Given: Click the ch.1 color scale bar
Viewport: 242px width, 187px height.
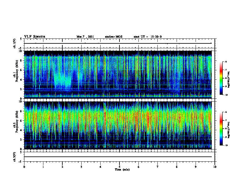Looking at the screenshot, I should tap(221, 78).
